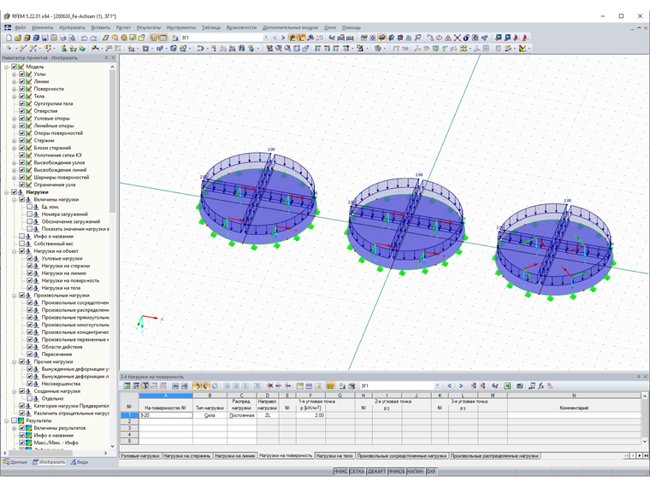Collapse the Произвольные нагрузки node
Viewport: 650px width, 487px height.
pyautogui.click(x=14, y=296)
